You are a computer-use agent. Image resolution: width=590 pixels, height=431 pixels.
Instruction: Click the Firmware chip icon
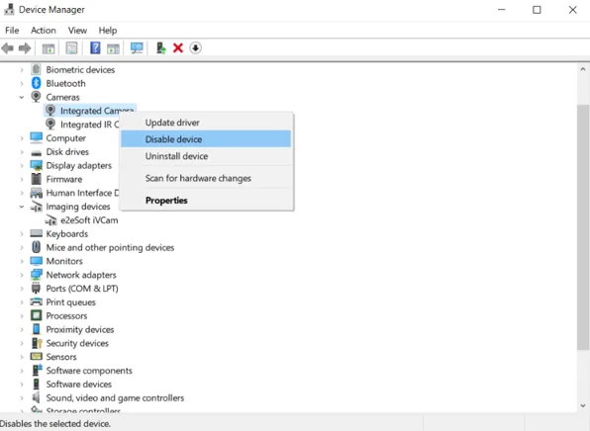click(36, 179)
